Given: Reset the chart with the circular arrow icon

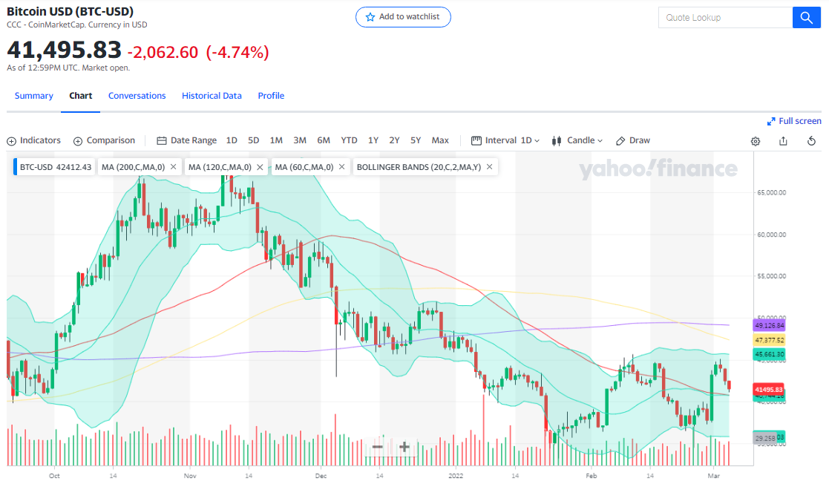Looking at the screenshot, I should tap(811, 140).
